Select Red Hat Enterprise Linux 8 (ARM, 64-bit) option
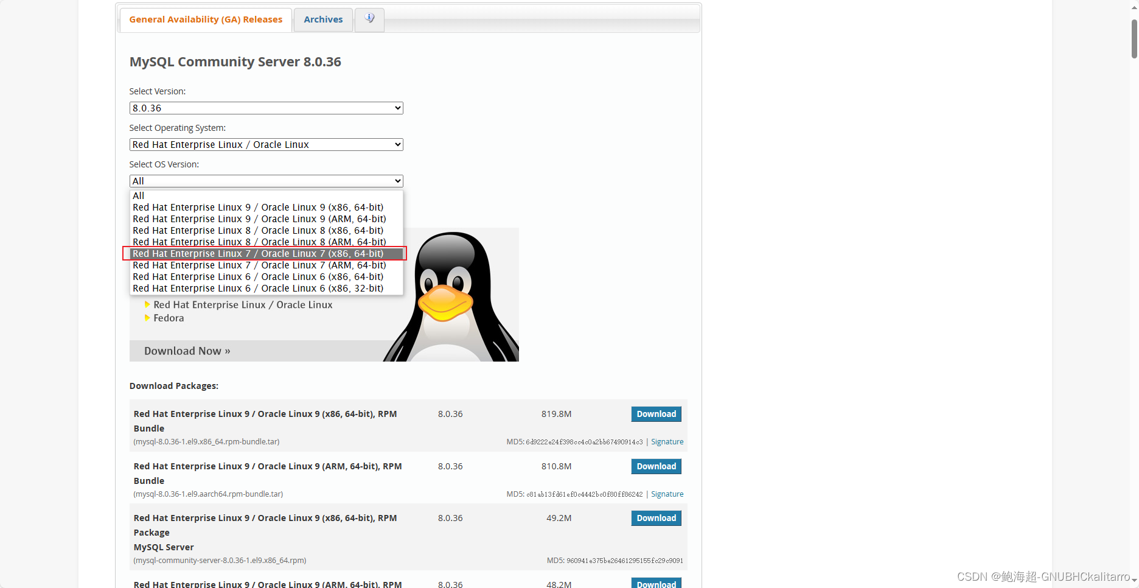 click(x=266, y=242)
